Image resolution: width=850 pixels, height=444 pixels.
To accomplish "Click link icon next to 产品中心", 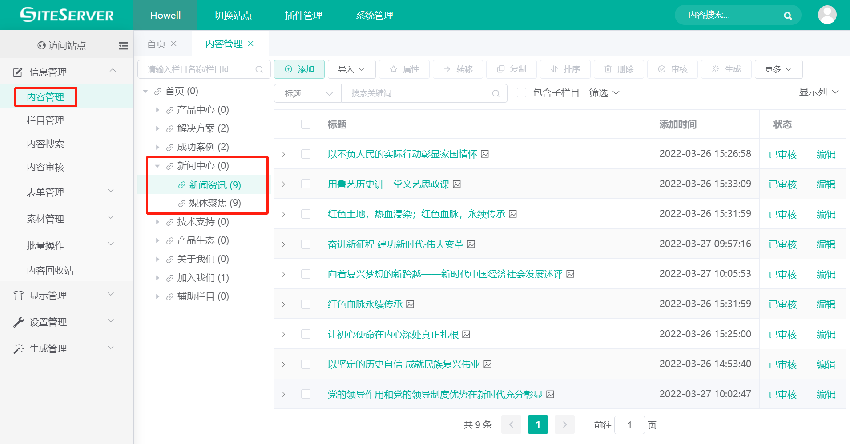I will click(x=169, y=110).
